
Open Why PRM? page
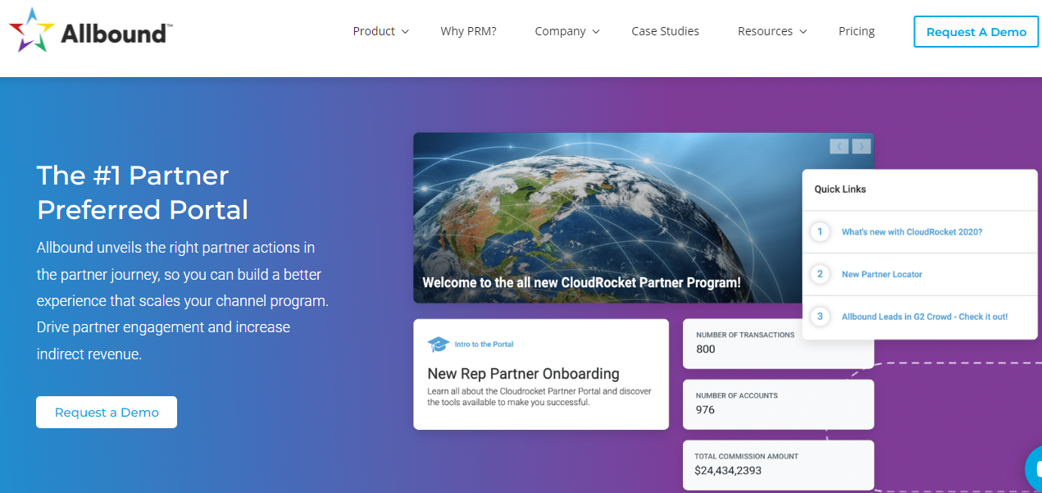pos(468,31)
